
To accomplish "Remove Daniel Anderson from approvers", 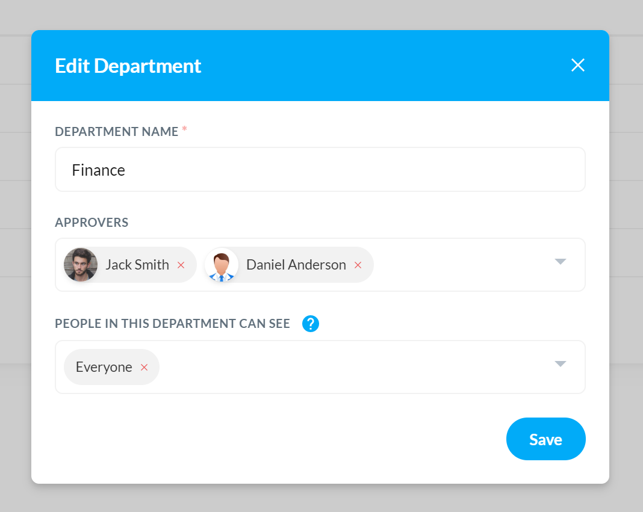I will click(x=358, y=265).
